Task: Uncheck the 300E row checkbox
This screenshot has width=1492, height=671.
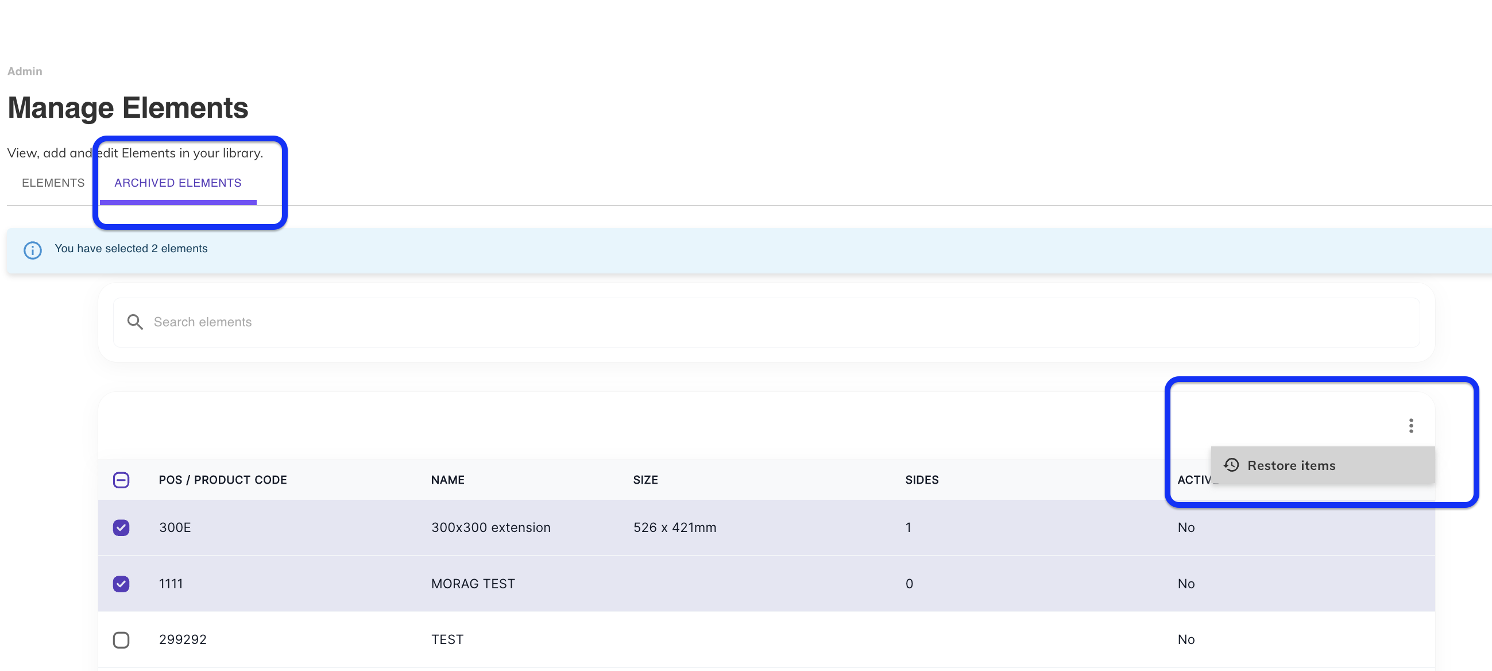Action: [121, 527]
